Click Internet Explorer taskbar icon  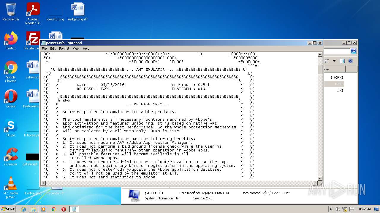[x=23, y=209]
